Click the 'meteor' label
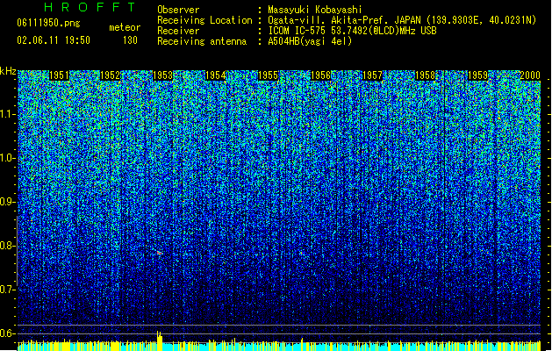The width and height of the screenshot is (552, 351). coord(125,27)
